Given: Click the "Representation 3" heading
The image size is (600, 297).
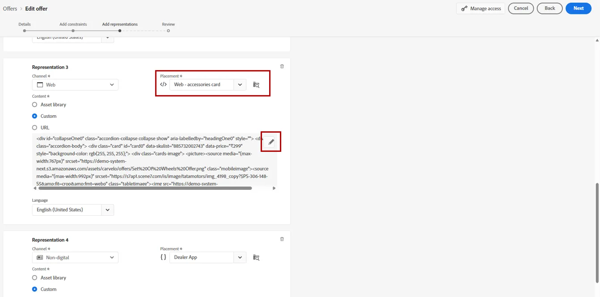Looking at the screenshot, I should click(x=50, y=67).
